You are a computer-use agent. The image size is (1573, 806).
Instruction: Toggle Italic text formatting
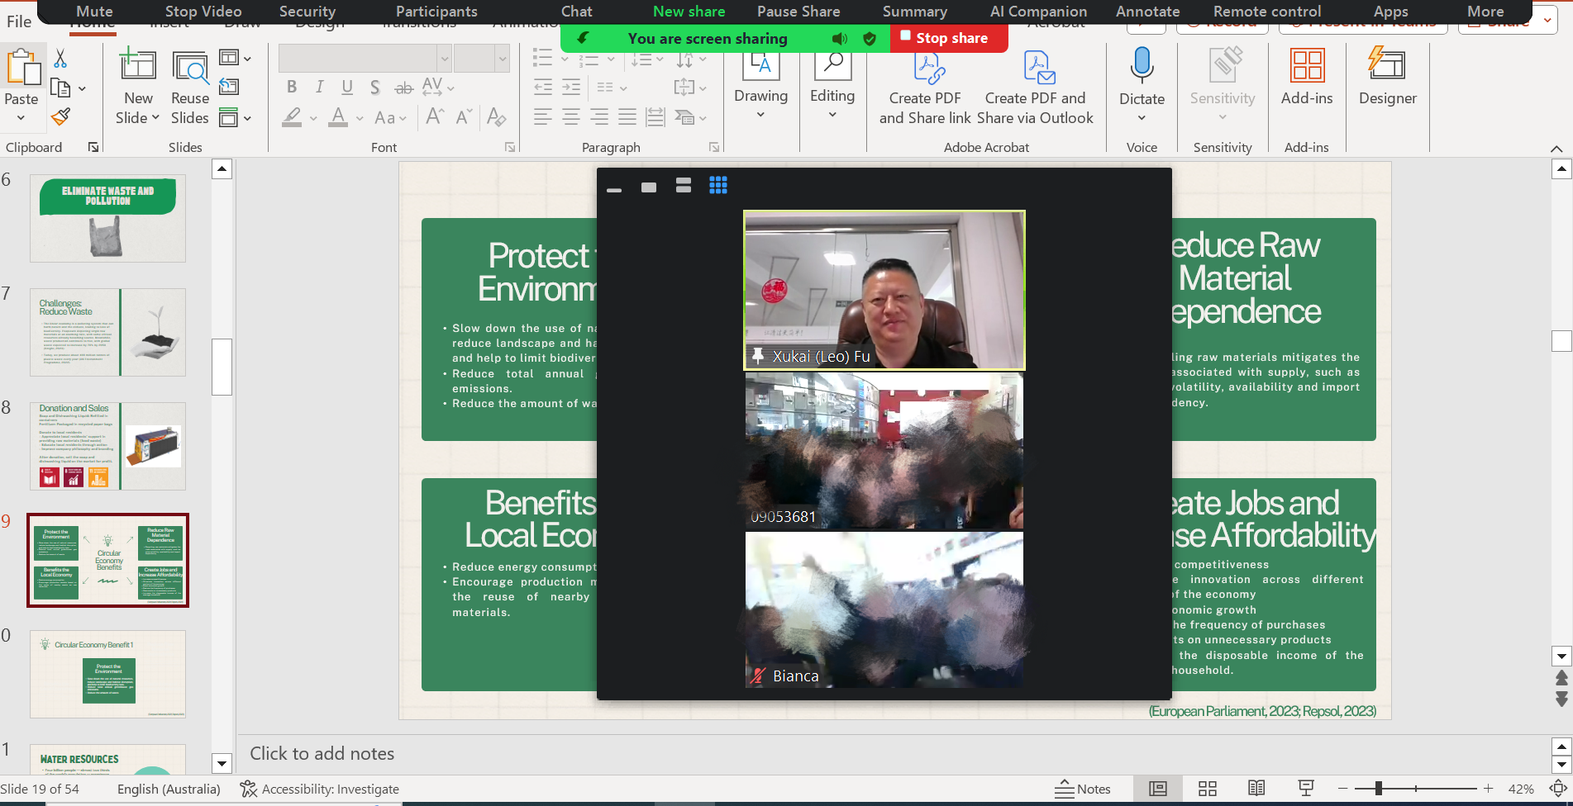click(x=319, y=88)
